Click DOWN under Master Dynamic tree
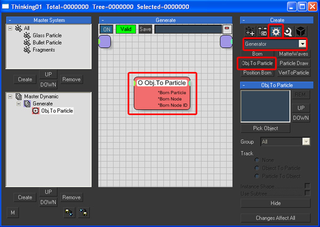Image resolution: width=320 pixels, height=227 pixels. (49, 202)
